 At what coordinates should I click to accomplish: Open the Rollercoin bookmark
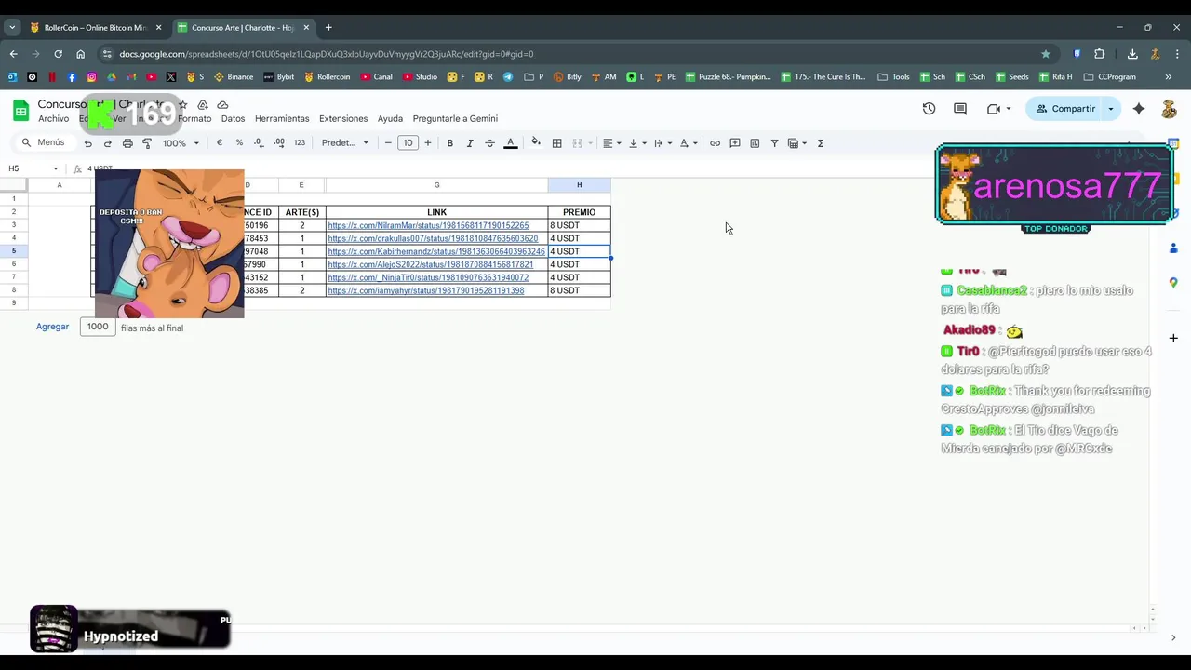[x=327, y=77]
